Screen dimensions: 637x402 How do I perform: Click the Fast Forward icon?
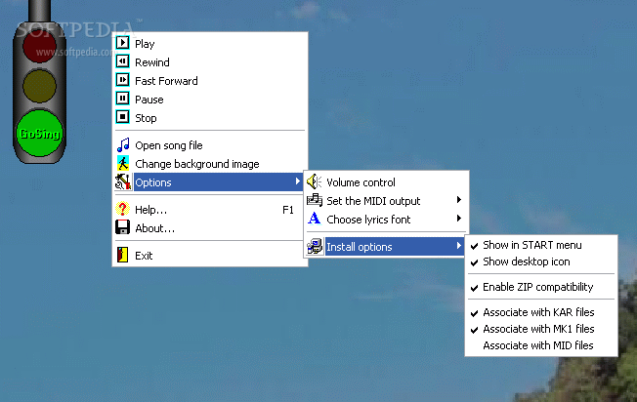coord(123,80)
